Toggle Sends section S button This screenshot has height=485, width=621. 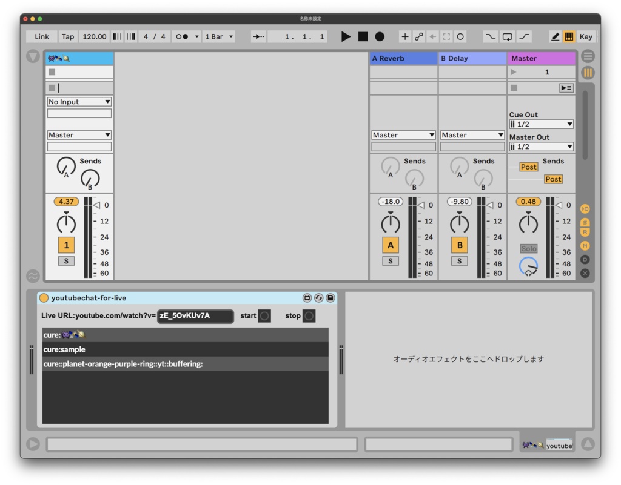point(585,223)
